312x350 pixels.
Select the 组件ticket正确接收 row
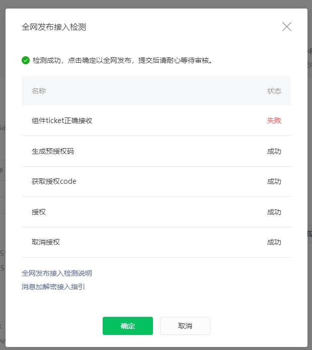pyautogui.click(x=157, y=121)
